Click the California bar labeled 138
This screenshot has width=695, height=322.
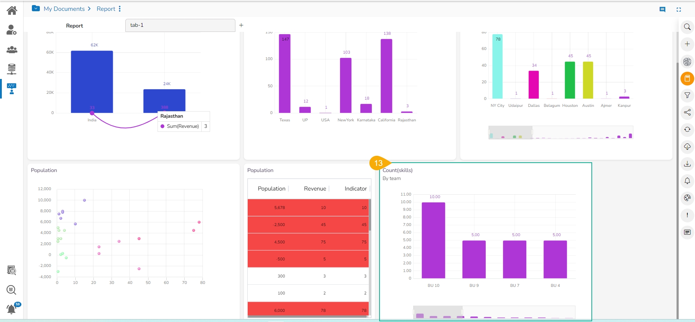click(x=386, y=76)
